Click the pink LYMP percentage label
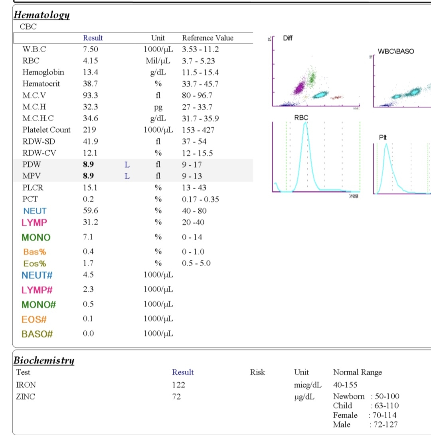This screenshot has width=431, height=435. tap(34, 222)
